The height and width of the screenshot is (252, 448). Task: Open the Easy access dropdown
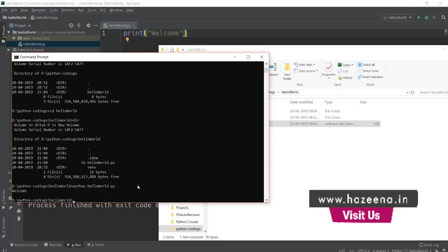coord(306,71)
